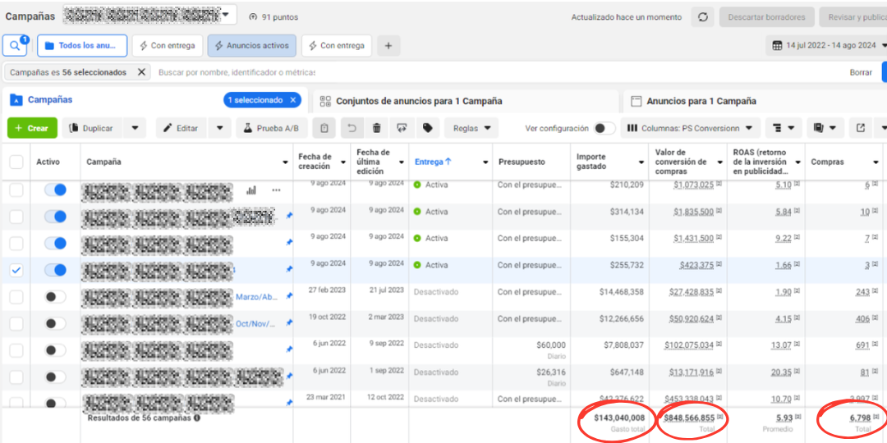
Task: Activate the campaign switch on the $14,468,358 row
Action: (56, 297)
